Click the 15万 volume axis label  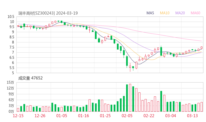tap(10, 82)
